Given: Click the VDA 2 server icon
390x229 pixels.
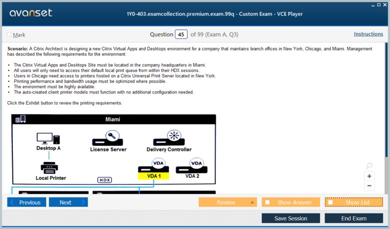Looking at the screenshot, I should 192,165.
